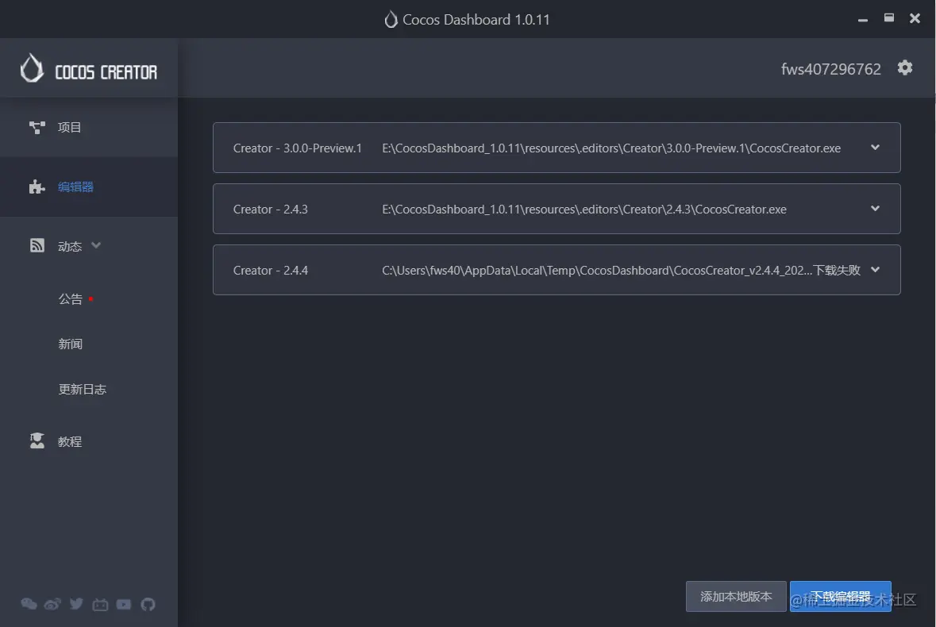Collapse the 动态 submenu chevron
Image resolution: width=936 pixels, height=627 pixels.
click(96, 245)
